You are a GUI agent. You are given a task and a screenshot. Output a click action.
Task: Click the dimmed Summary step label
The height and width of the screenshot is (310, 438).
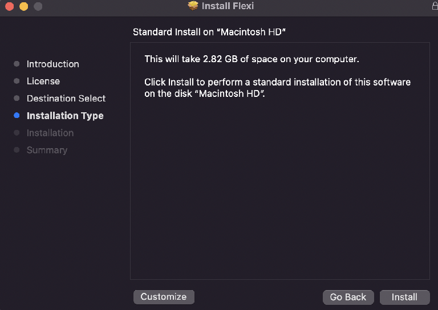47,150
